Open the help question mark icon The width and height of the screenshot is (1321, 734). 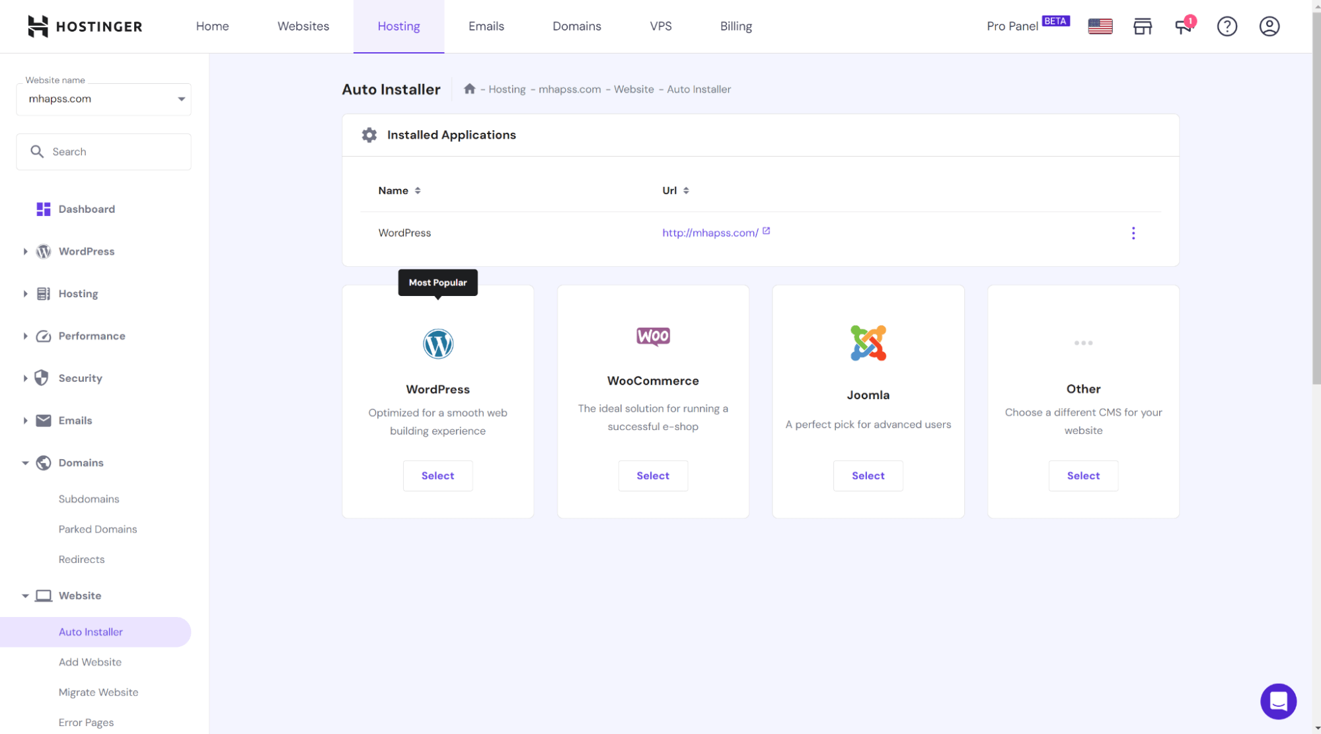pos(1227,26)
